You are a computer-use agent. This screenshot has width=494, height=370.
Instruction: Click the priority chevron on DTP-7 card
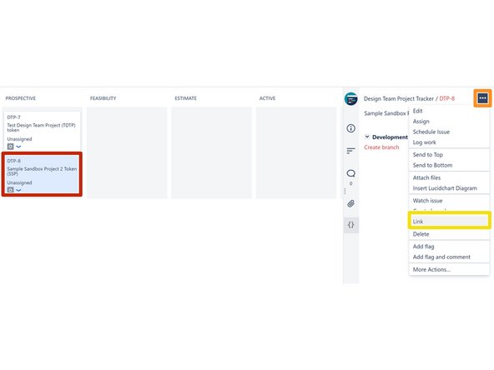18,147
